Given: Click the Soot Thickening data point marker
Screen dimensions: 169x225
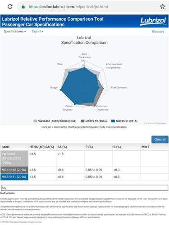Looking at the screenshot, I should point(84,67).
